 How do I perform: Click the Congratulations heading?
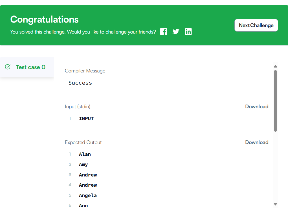pos(44,19)
